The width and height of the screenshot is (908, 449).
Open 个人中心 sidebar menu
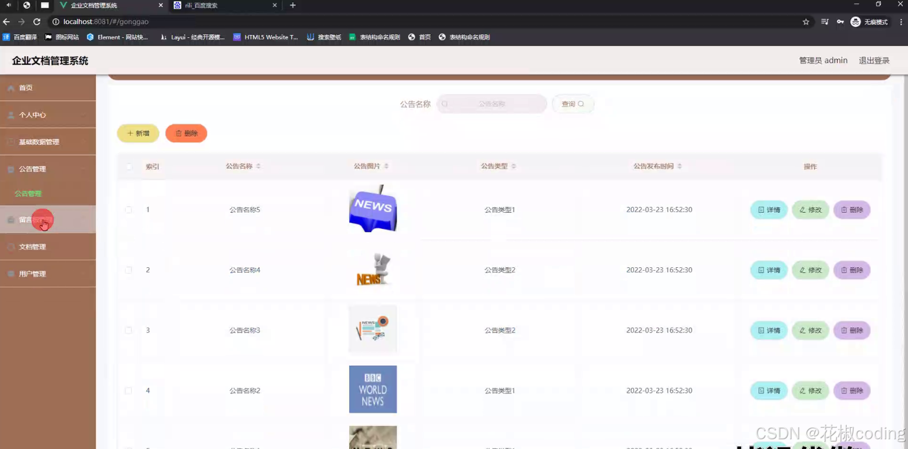point(48,115)
